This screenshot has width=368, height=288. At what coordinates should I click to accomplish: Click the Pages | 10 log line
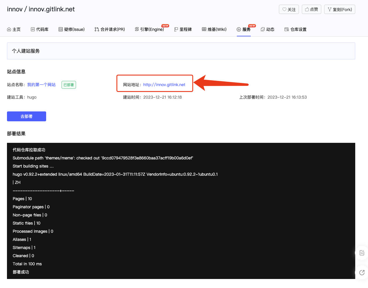22,199
